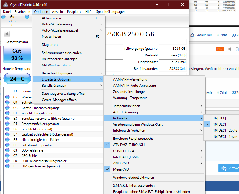
Task: Click status orb for Geräte-Einschaltvorgänge
Action: (x=7, y=108)
